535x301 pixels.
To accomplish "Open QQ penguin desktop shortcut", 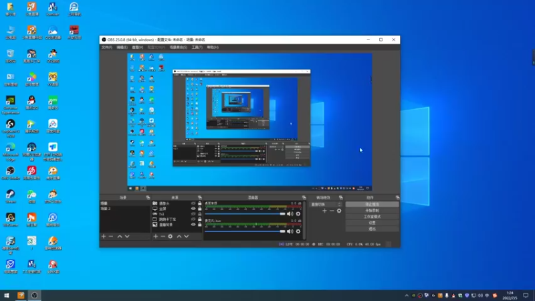I will pyautogui.click(x=31, y=102).
